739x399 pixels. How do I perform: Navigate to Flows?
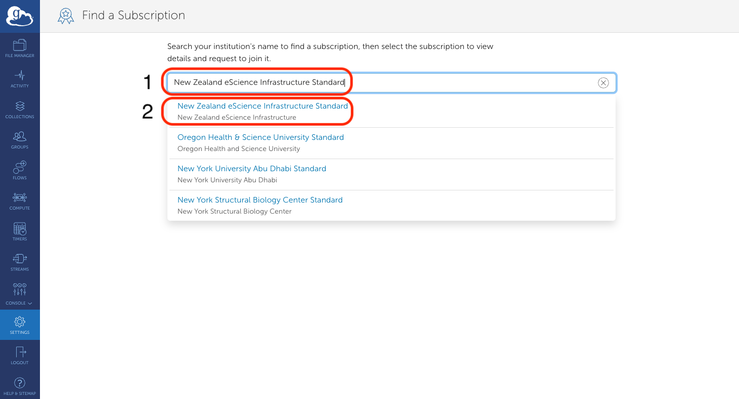[x=20, y=171]
